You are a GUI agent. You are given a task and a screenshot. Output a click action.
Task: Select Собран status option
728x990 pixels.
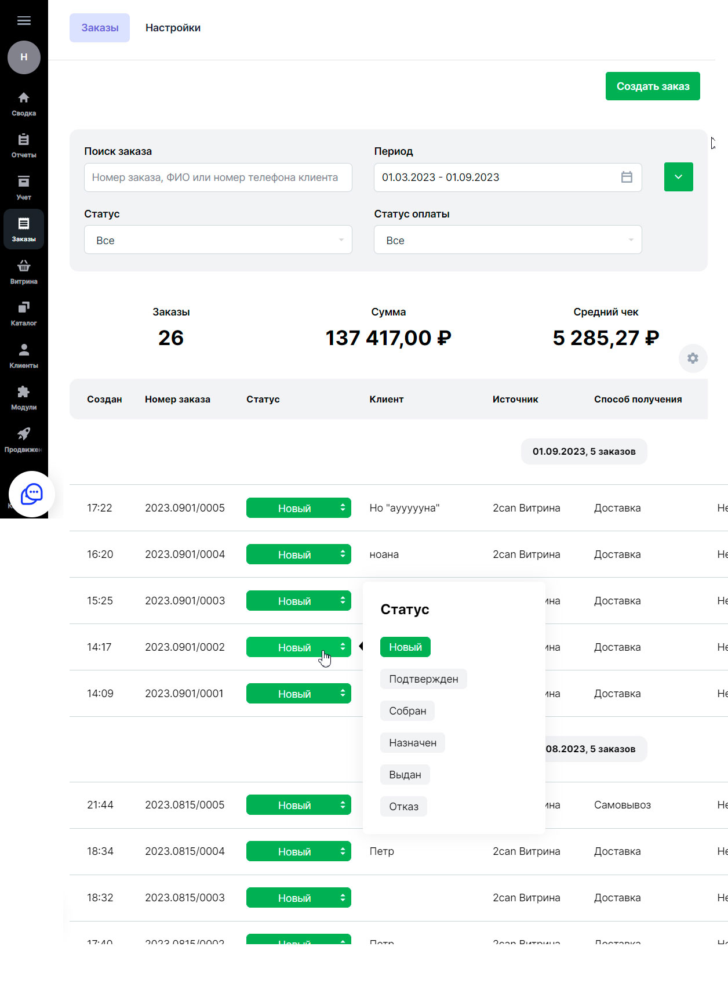click(407, 711)
